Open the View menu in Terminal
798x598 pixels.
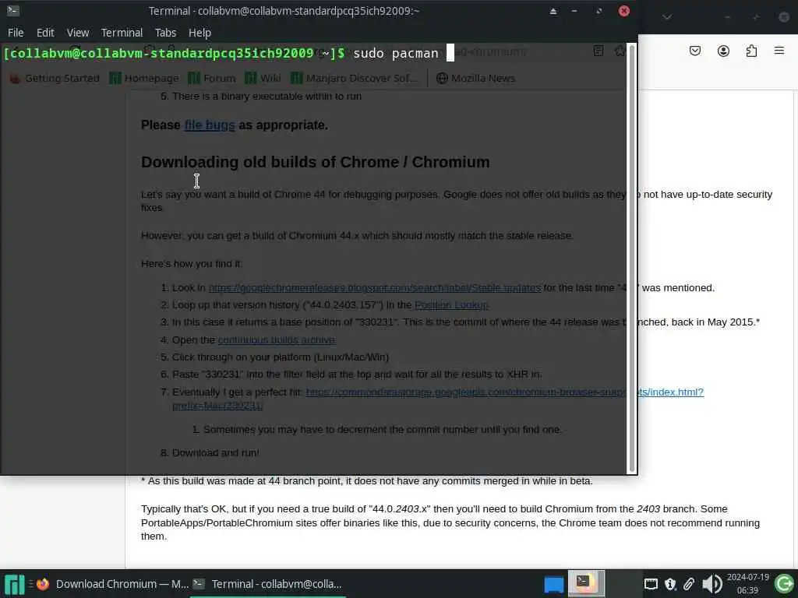(78, 33)
